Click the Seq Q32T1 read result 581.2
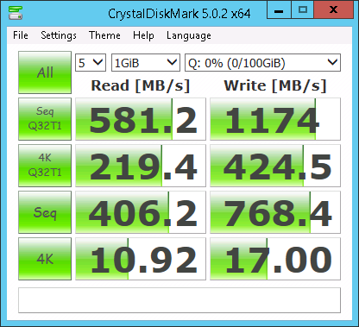Viewport: 359px width, 327px height. (x=141, y=119)
